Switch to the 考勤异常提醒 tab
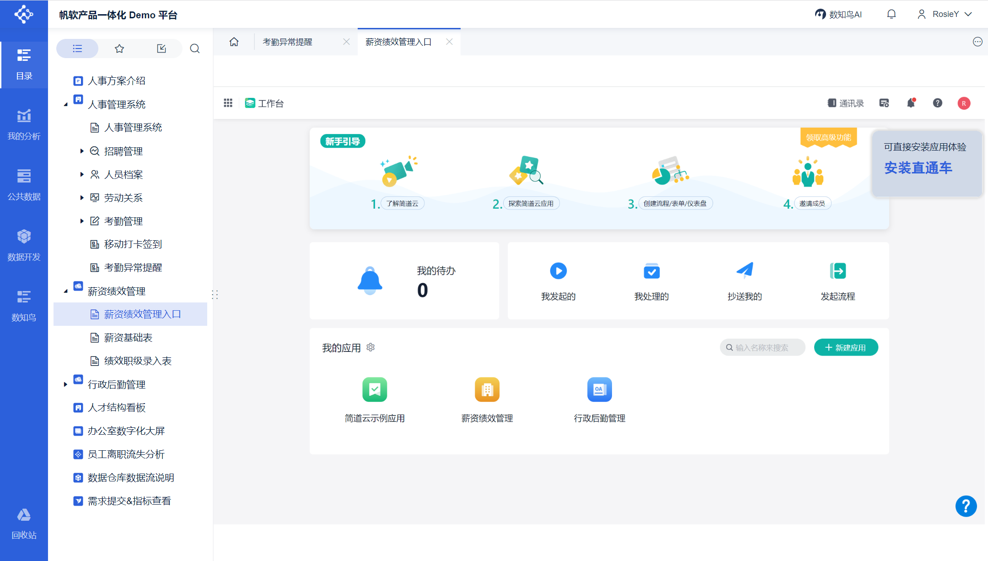 (288, 42)
